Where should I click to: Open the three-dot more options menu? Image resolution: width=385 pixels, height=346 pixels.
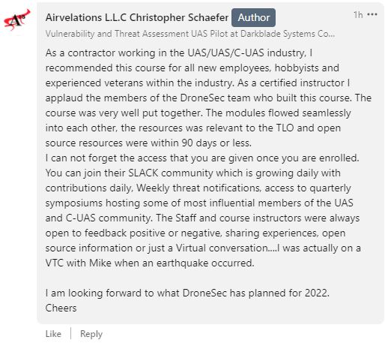pos(372,15)
